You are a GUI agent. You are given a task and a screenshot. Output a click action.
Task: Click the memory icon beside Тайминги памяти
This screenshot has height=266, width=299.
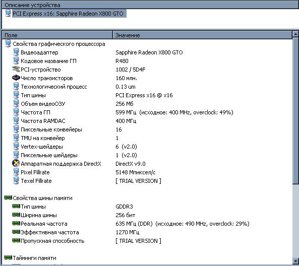tap(8, 257)
